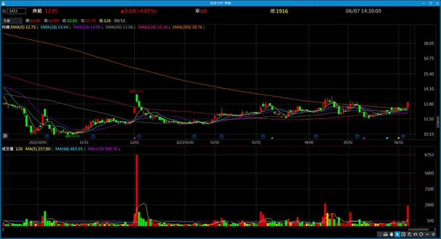Click the stock code field 3372
441x239 pixels.
(x=16, y=11)
